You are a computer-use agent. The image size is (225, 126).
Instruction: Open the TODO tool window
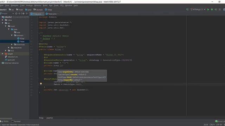click(x=4, y=121)
